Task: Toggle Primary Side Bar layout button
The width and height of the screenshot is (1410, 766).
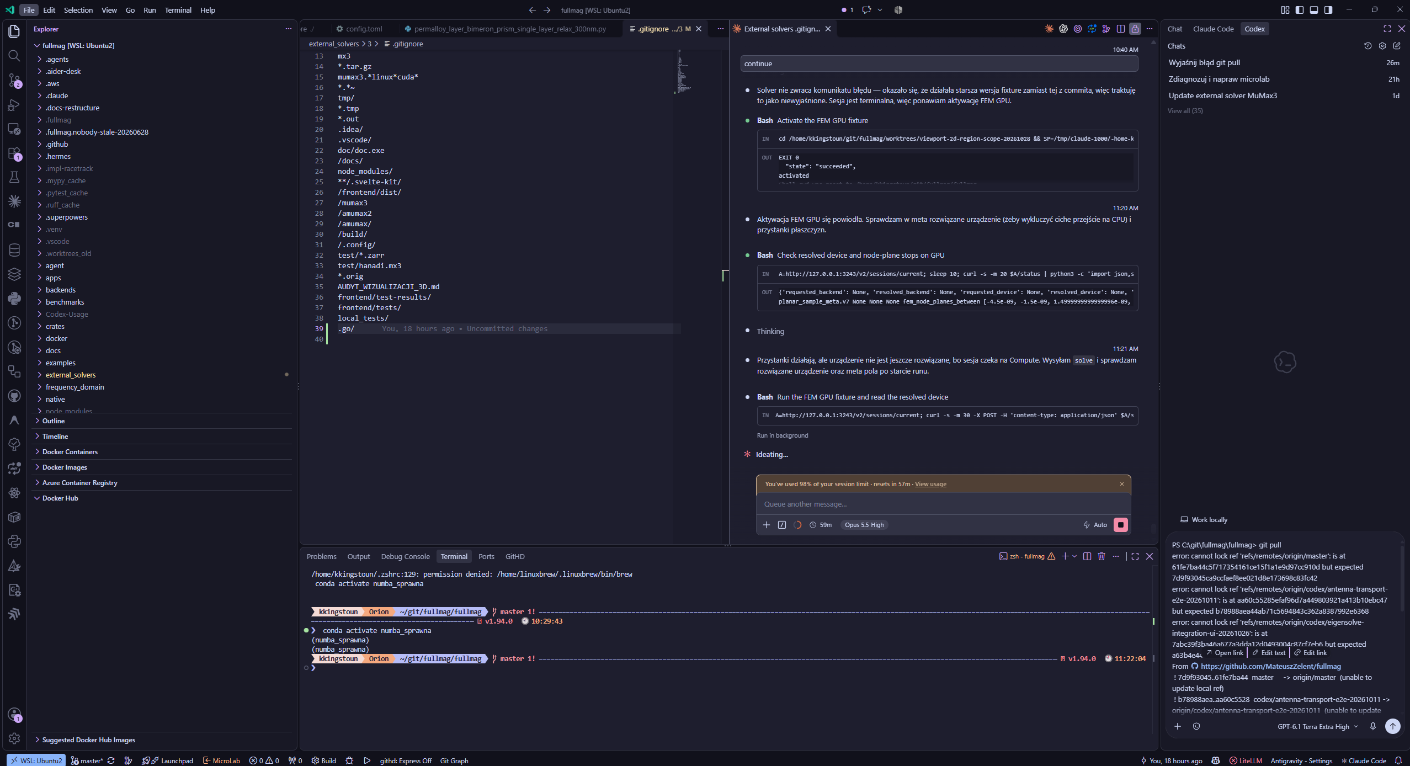Action: pyautogui.click(x=1300, y=10)
